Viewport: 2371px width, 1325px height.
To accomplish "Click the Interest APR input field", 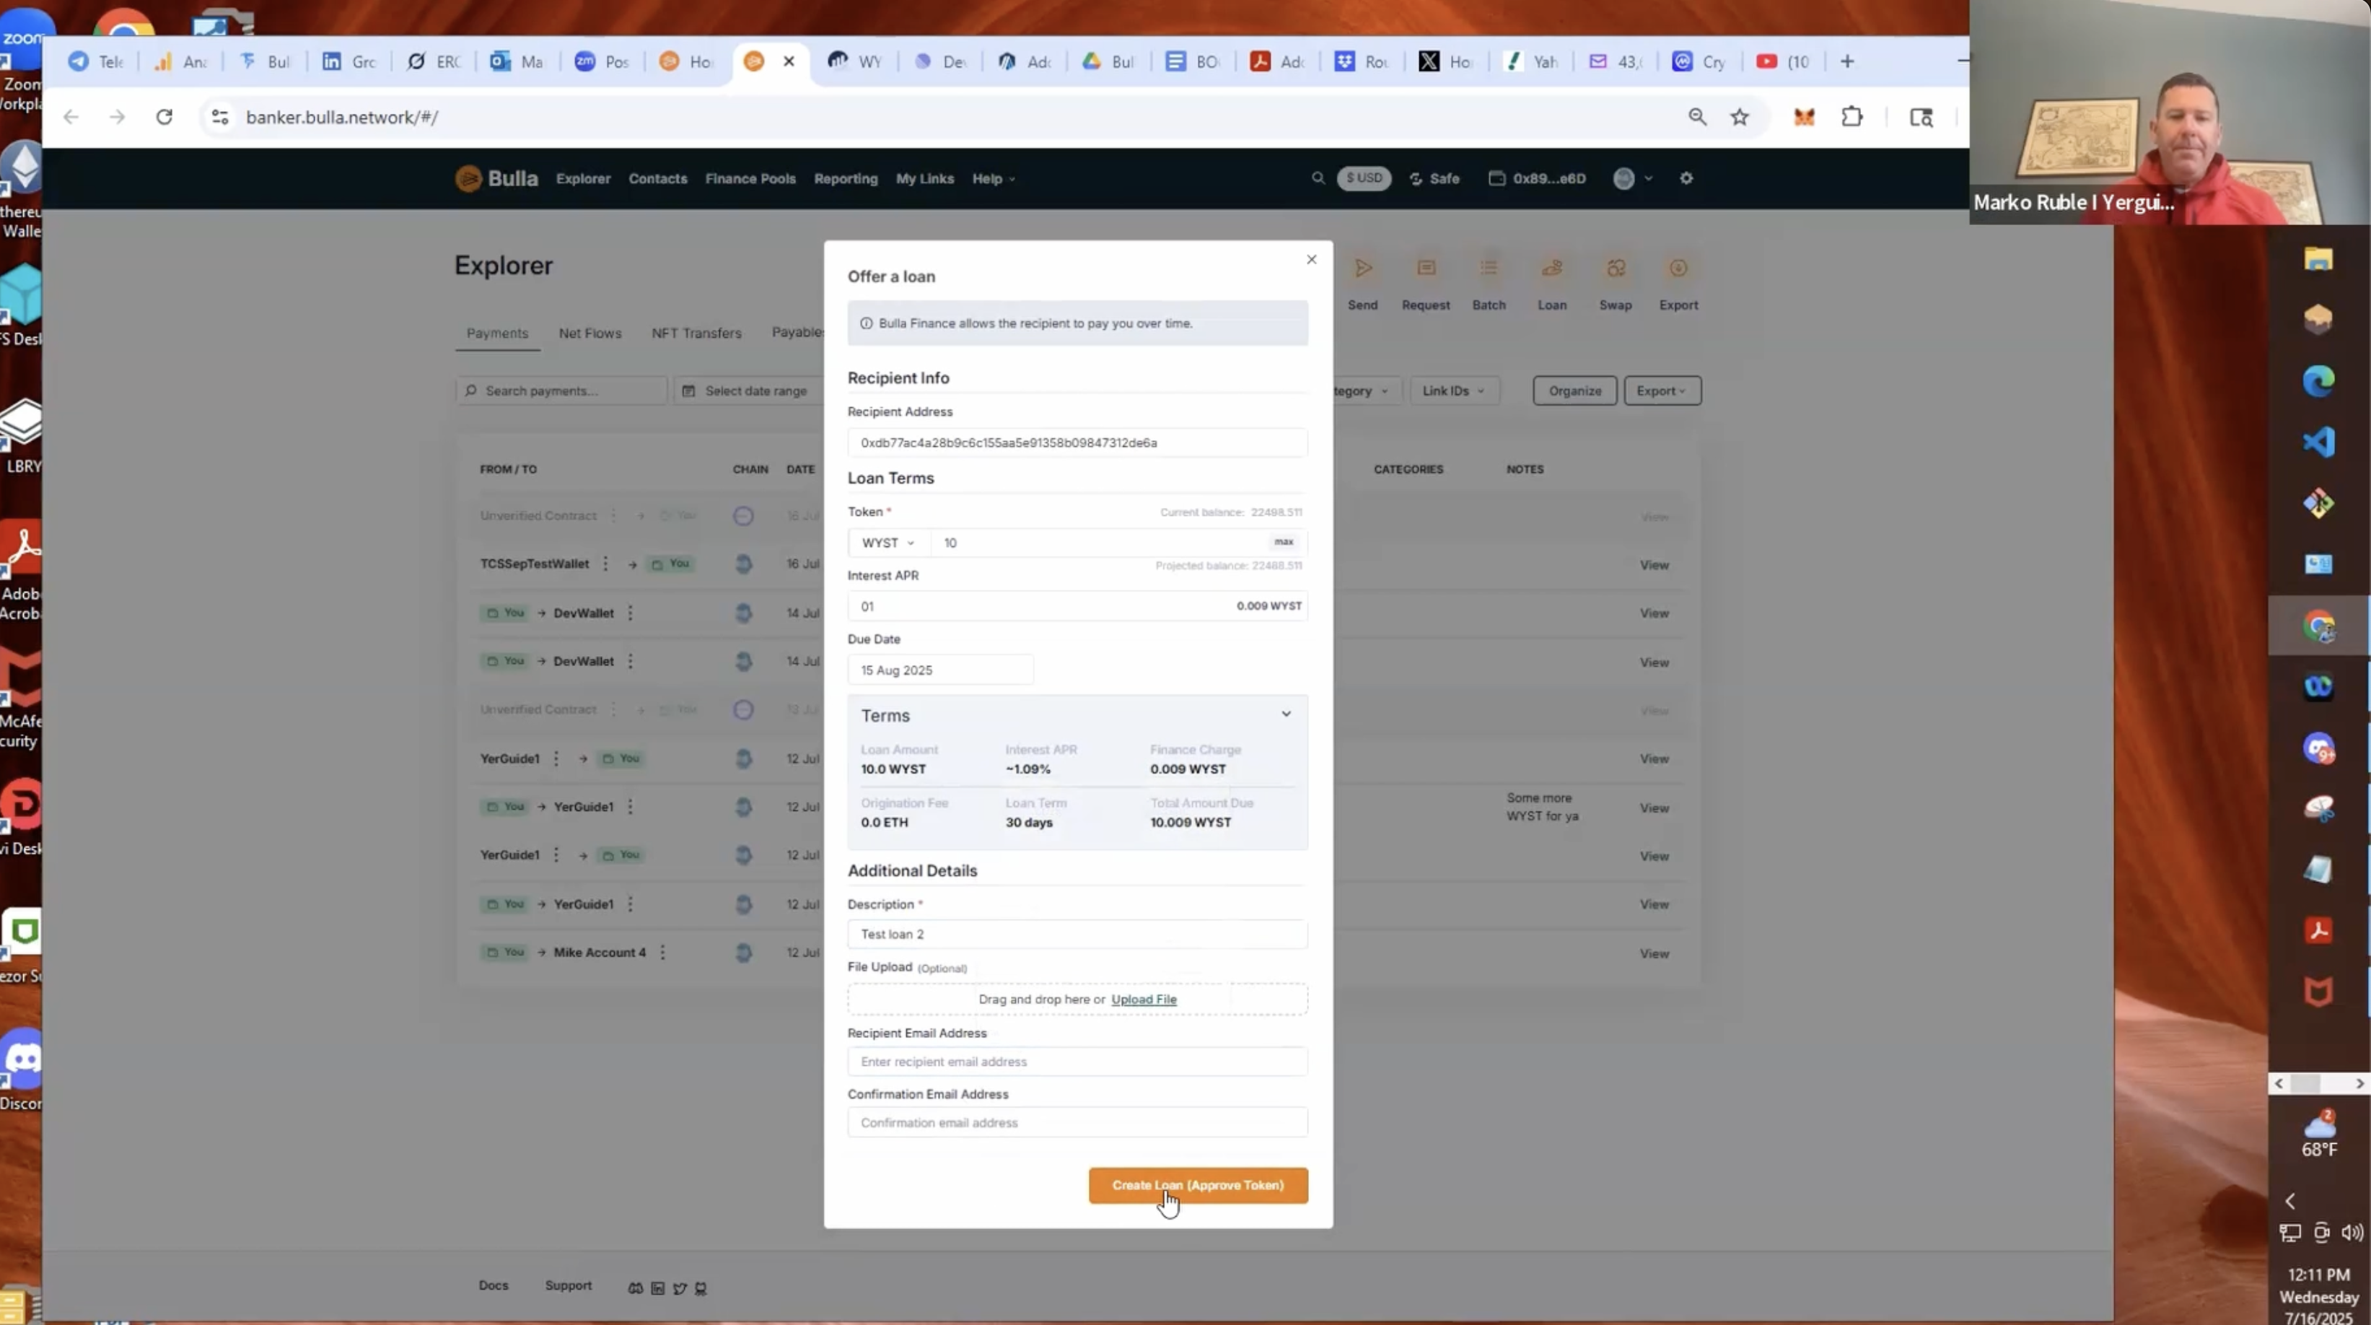I will pos(1077,606).
